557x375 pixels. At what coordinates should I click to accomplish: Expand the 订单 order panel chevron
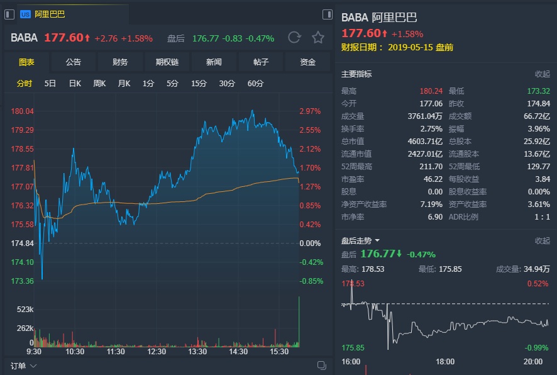(x=33, y=366)
